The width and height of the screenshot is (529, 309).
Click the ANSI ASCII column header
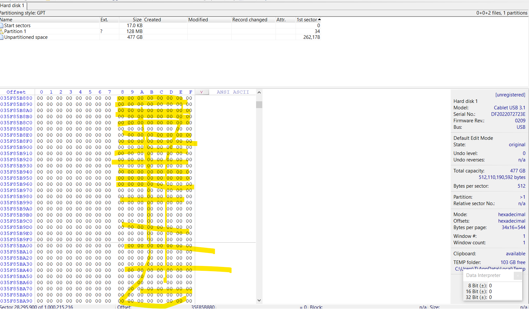click(x=233, y=92)
